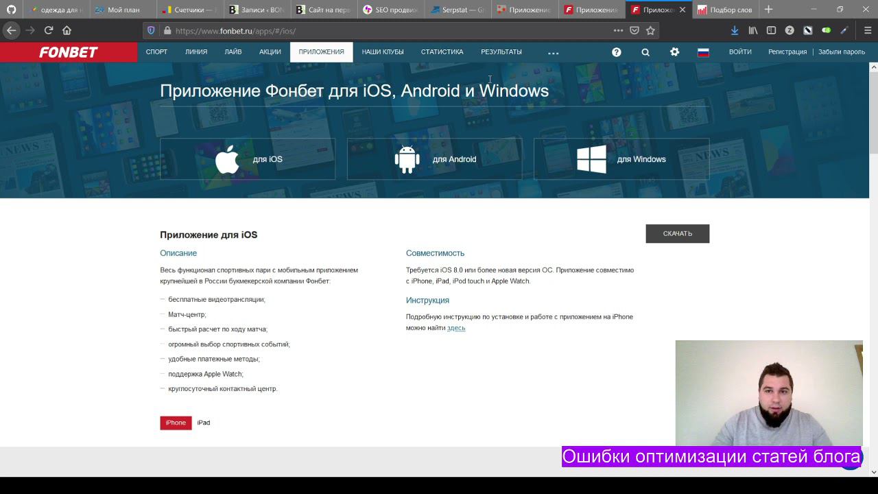
Task: Open page actions three-dot menu in address bar
Action: pyautogui.click(x=618, y=30)
